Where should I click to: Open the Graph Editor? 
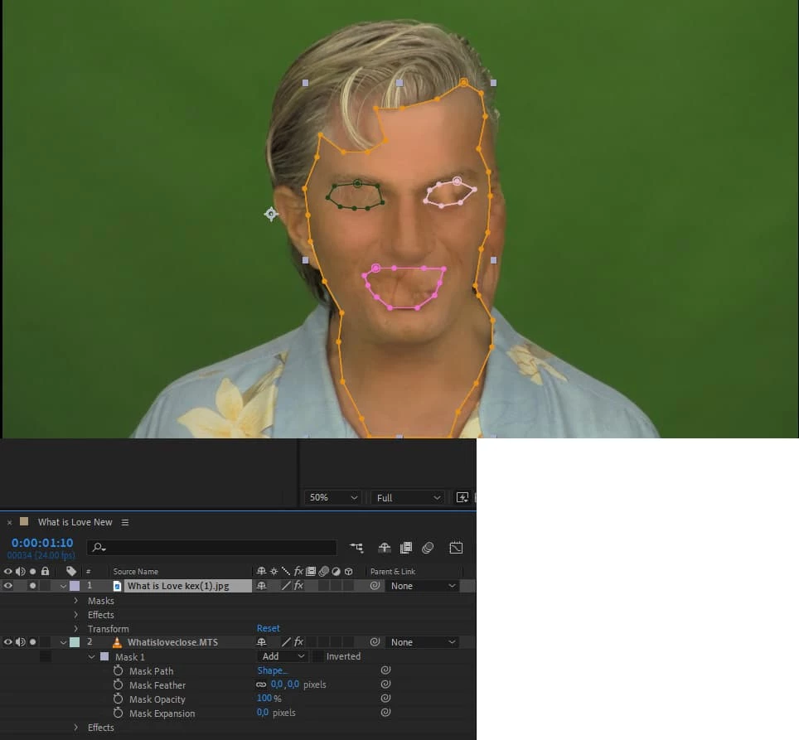click(456, 548)
